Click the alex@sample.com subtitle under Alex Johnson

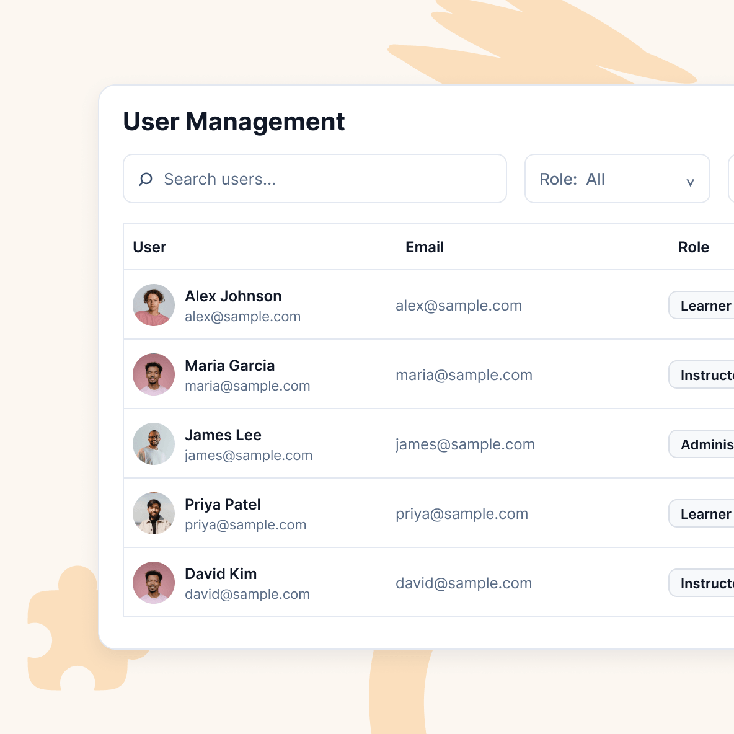(x=242, y=317)
